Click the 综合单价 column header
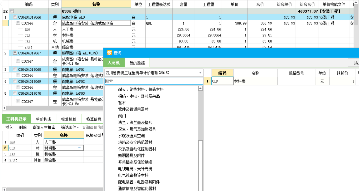The height and width of the screenshot is (191, 359). (x=284, y=4)
